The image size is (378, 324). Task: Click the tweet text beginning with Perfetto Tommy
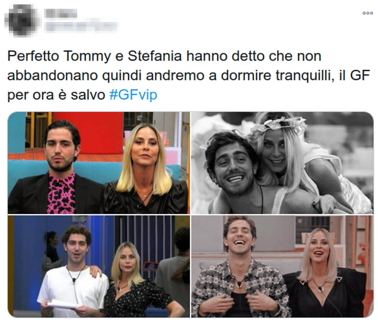click(x=188, y=75)
